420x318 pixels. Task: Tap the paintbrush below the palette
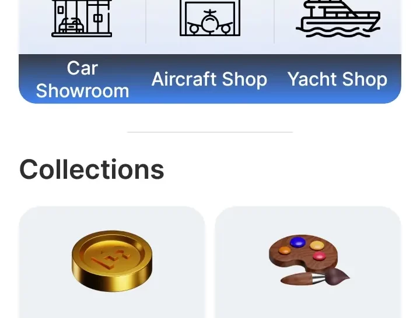[315, 277]
